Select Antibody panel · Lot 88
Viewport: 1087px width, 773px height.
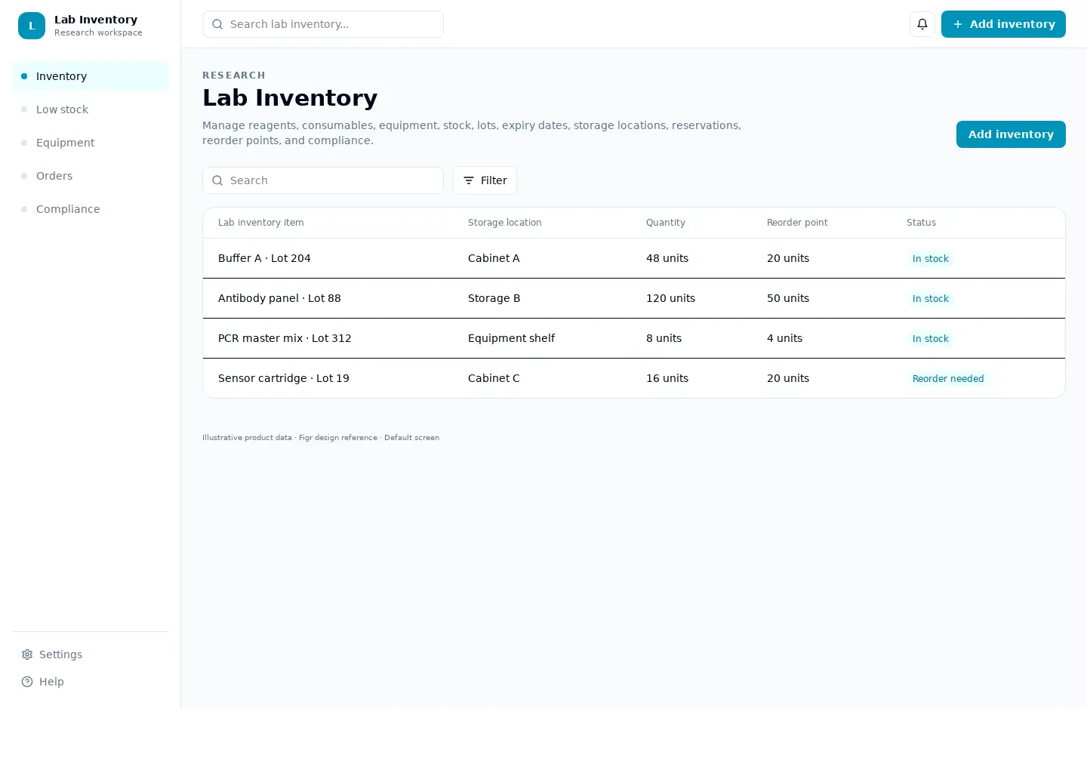coord(634,298)
